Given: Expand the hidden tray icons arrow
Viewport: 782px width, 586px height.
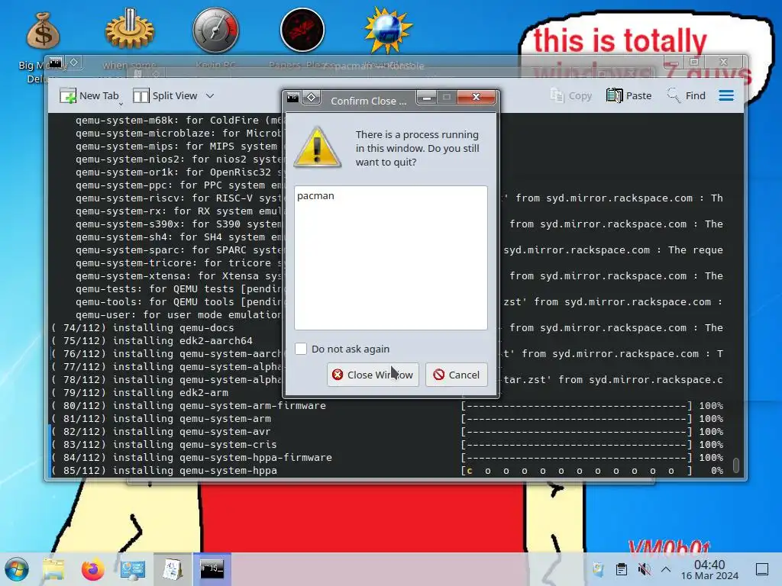Looking at the screenshot, I should pyautogui.click(x=666, y=569).
